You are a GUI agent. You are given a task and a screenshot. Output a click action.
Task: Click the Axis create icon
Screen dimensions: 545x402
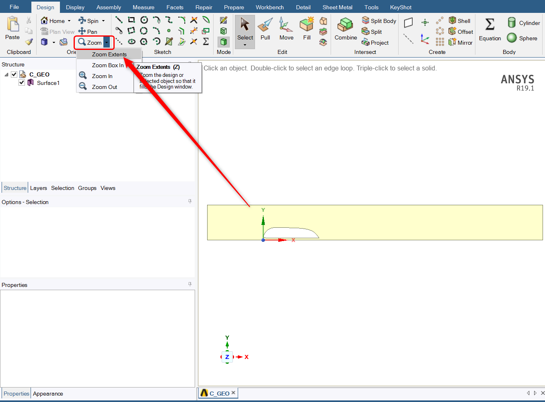[x=408, y=39]
